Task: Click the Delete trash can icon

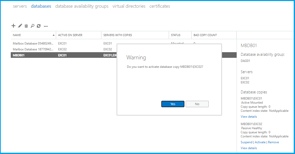Action: (26, 26)
